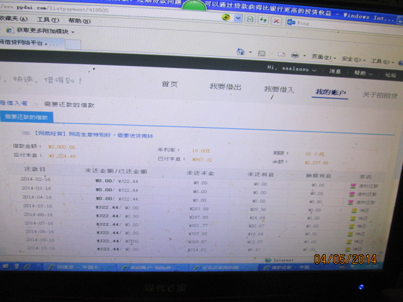Click the yellow flower status icon for 2014-07-16
This screenshot has height=302, width=403.
coord(351,226)
